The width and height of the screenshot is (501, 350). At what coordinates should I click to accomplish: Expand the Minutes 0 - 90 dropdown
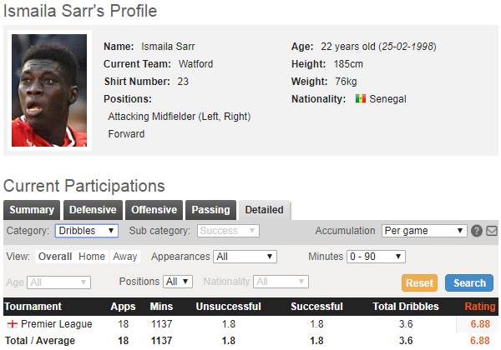pyautogui.click(x=376, y=257)
